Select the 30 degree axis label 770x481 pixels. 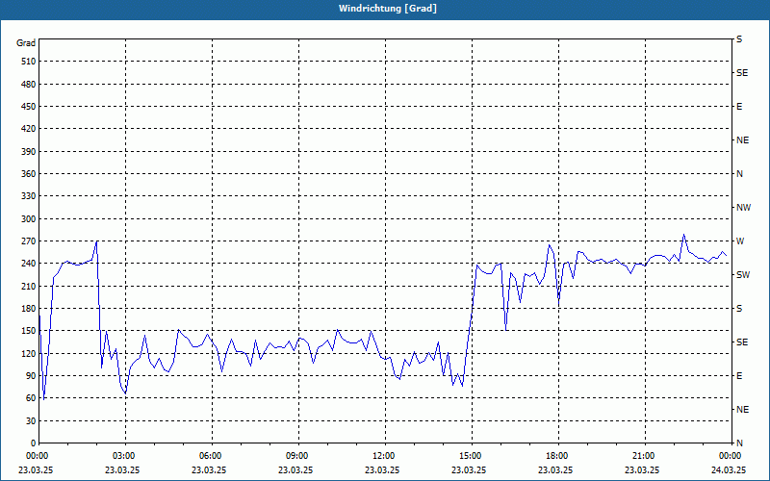pyautogui.click(x=31, y=421)
